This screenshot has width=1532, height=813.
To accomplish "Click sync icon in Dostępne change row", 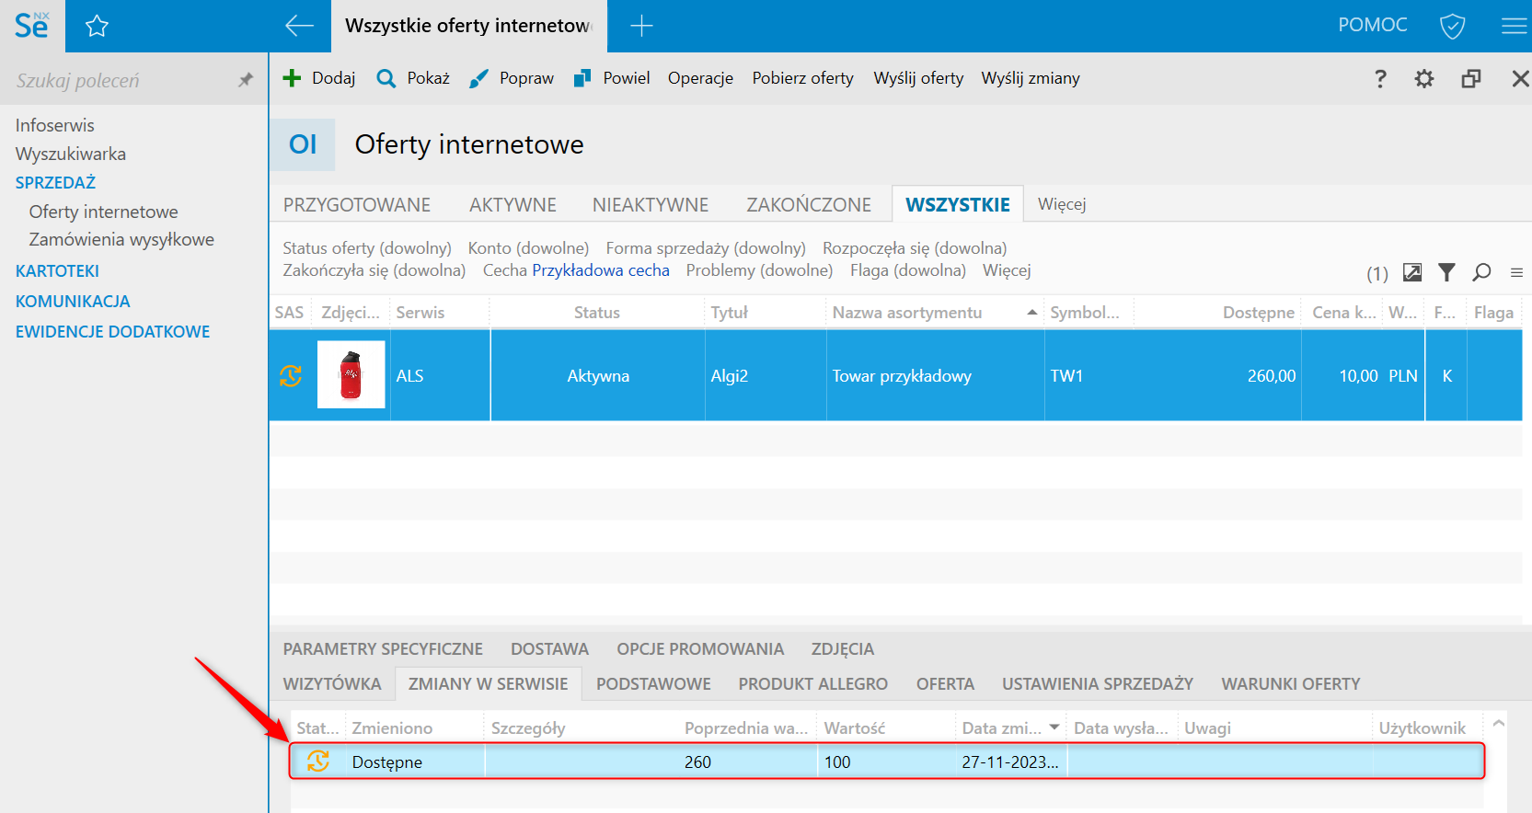I will 318,761.
